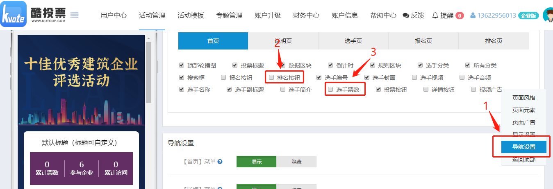553x189 pixels.
Task: Click the red reminder count badge
Action: 460,16
